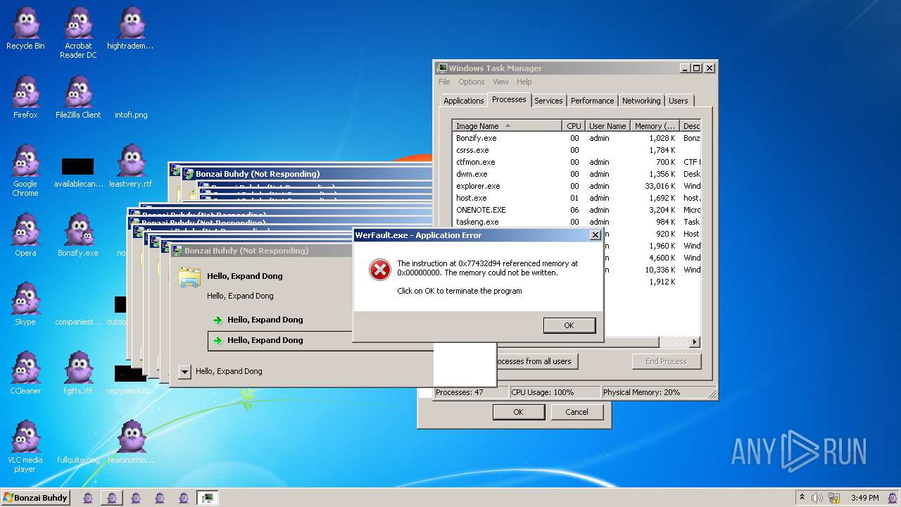Open availablecan... desktop file
The height and width of the screenshot is (507, 901).
pos(78,171)
